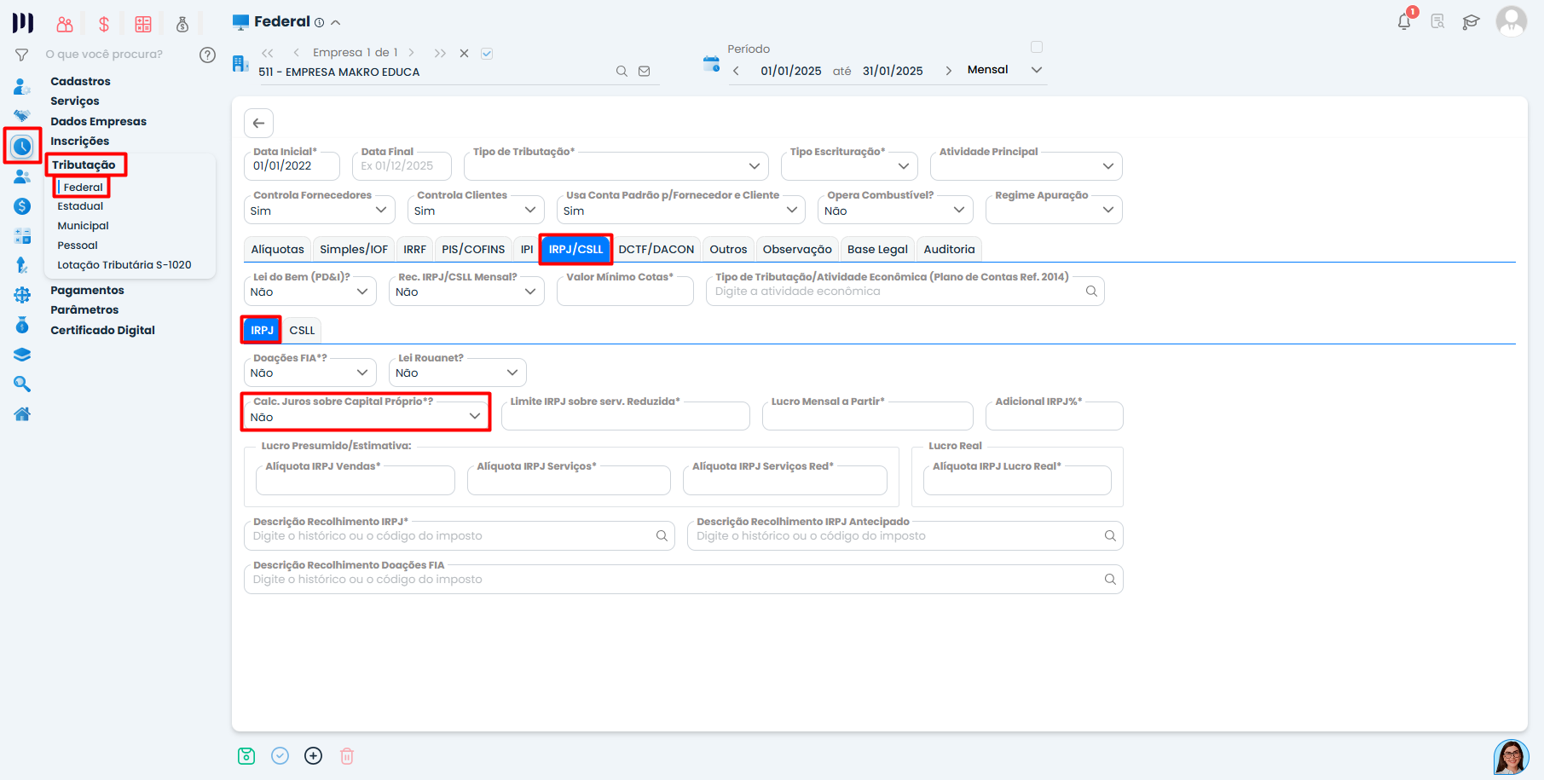The width and height of the screenshot is (1544, 780).
Task: Open the Tipo de Tributação dropdown
Action: click(x=616, y=166)
